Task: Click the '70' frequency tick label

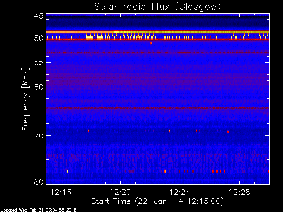Action: (x=39, y=136)
